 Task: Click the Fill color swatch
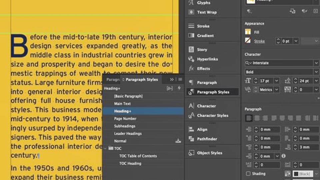(248, 32)
